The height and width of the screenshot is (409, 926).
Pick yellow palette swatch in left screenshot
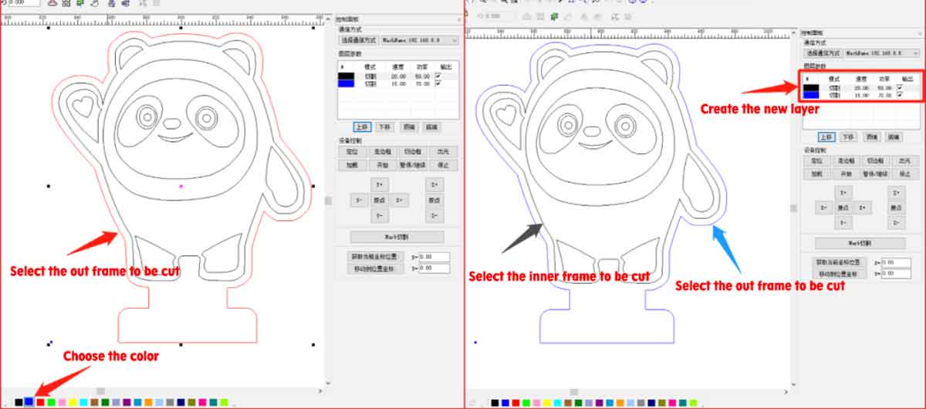tap(73, 402)
